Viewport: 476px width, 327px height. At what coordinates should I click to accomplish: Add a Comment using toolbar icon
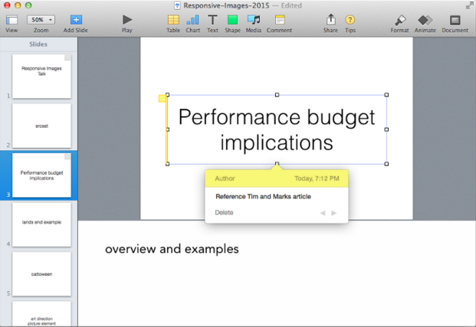pyautogui.click(x=280, y=20)
